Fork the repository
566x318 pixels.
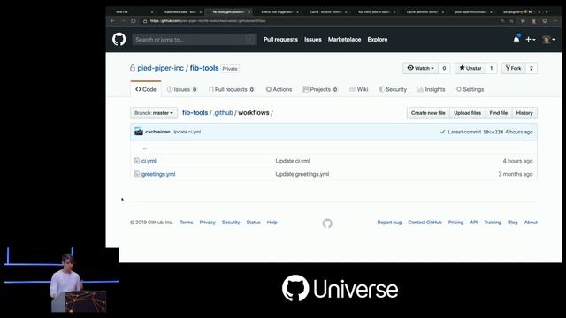513,68
